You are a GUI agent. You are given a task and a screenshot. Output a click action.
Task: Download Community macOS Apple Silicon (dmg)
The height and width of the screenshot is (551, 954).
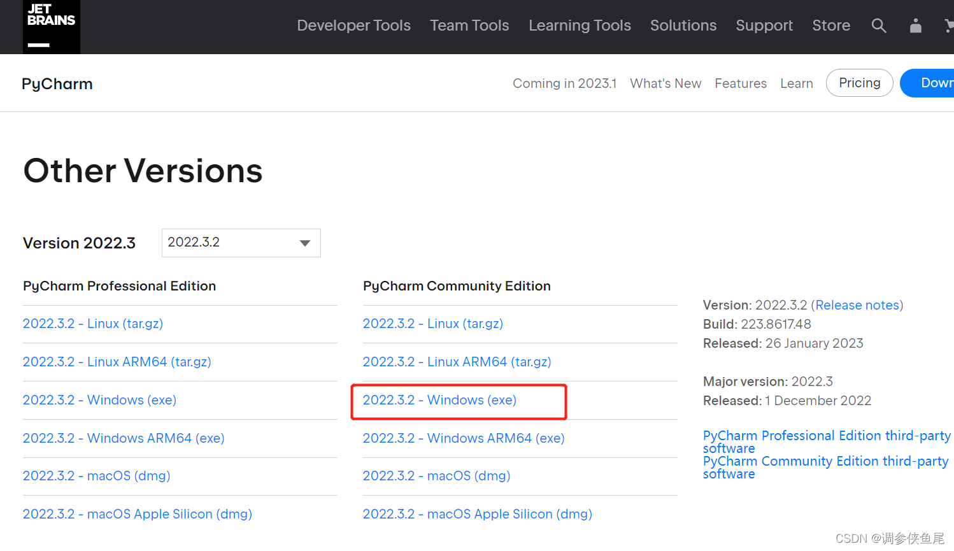point(477,514)
